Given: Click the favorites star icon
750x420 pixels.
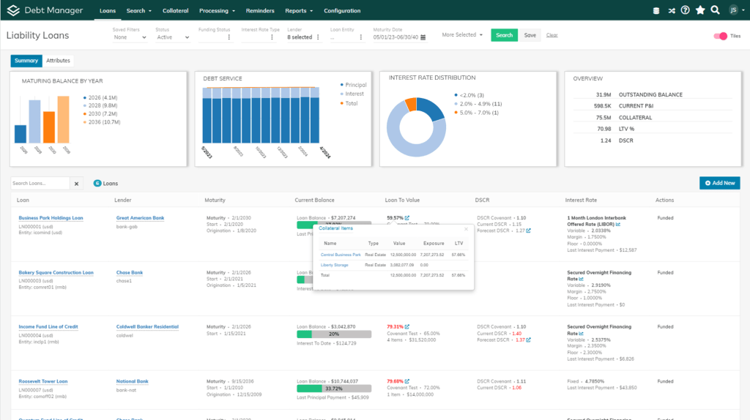Looking at the screenshot, I should 700,10.
